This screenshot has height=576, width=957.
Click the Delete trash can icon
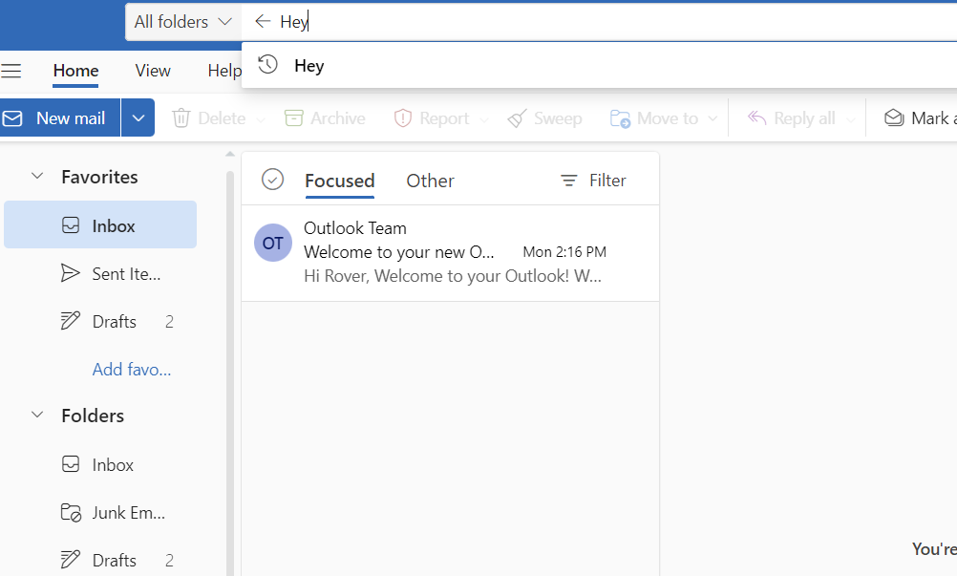[181, 117]
